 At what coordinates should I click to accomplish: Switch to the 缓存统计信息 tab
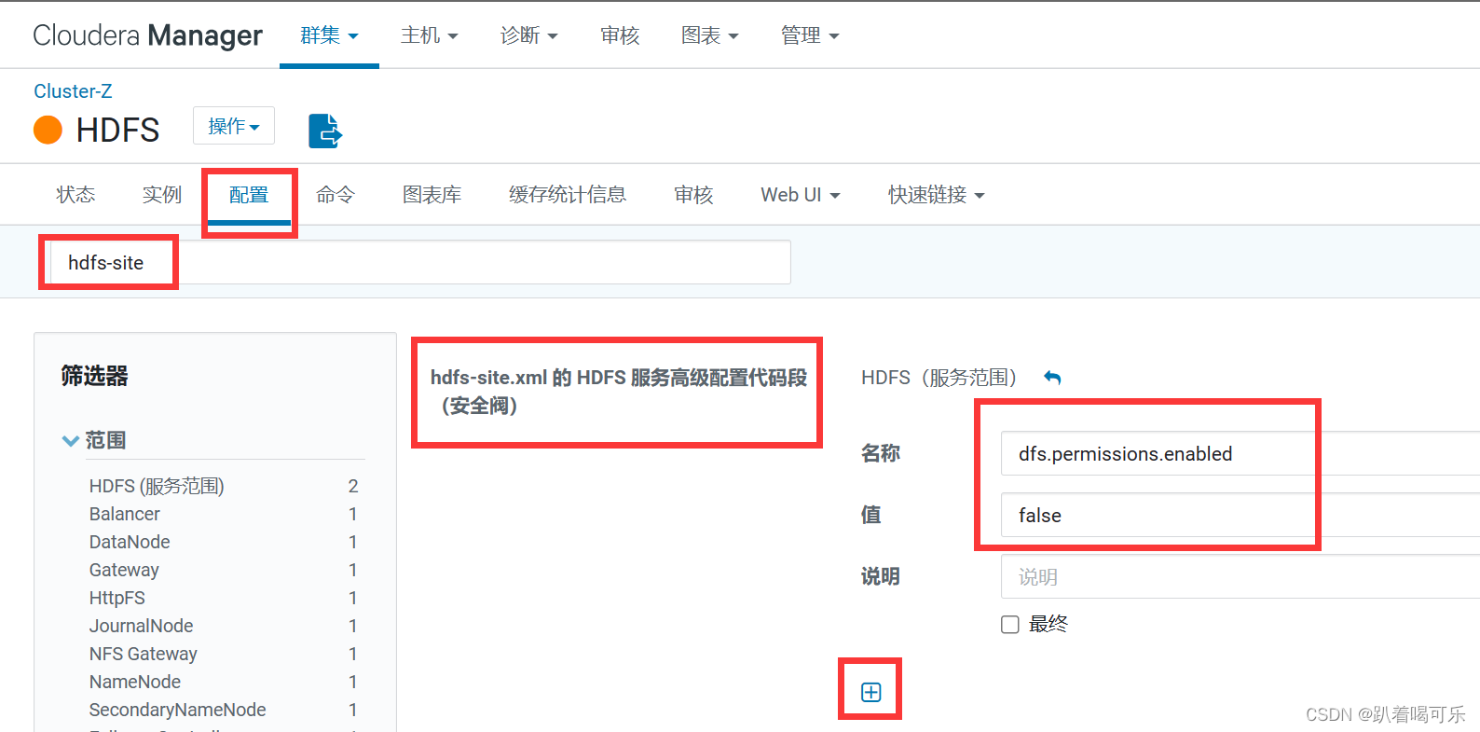568,195
